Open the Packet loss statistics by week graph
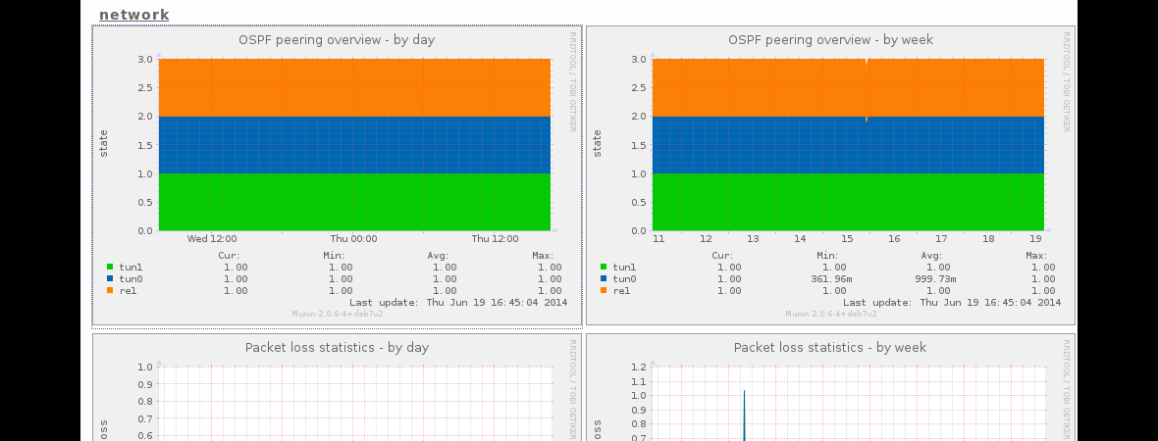 point(830,387)
